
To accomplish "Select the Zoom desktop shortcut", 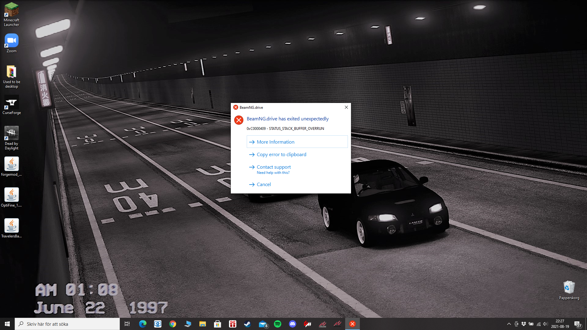I will click(x=11, y=43).
